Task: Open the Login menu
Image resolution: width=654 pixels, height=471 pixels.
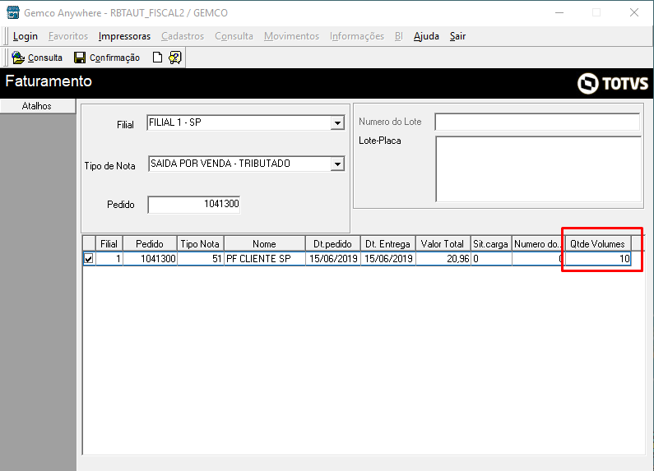Action: coord(25,36)
